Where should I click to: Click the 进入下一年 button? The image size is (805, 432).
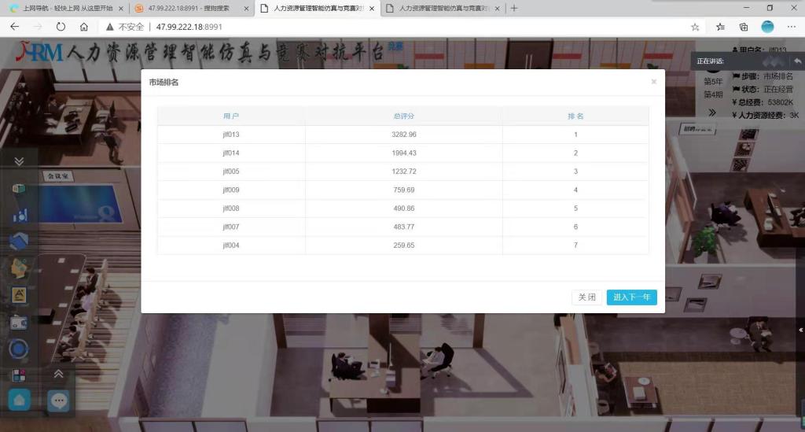click(x=631, y=297)
